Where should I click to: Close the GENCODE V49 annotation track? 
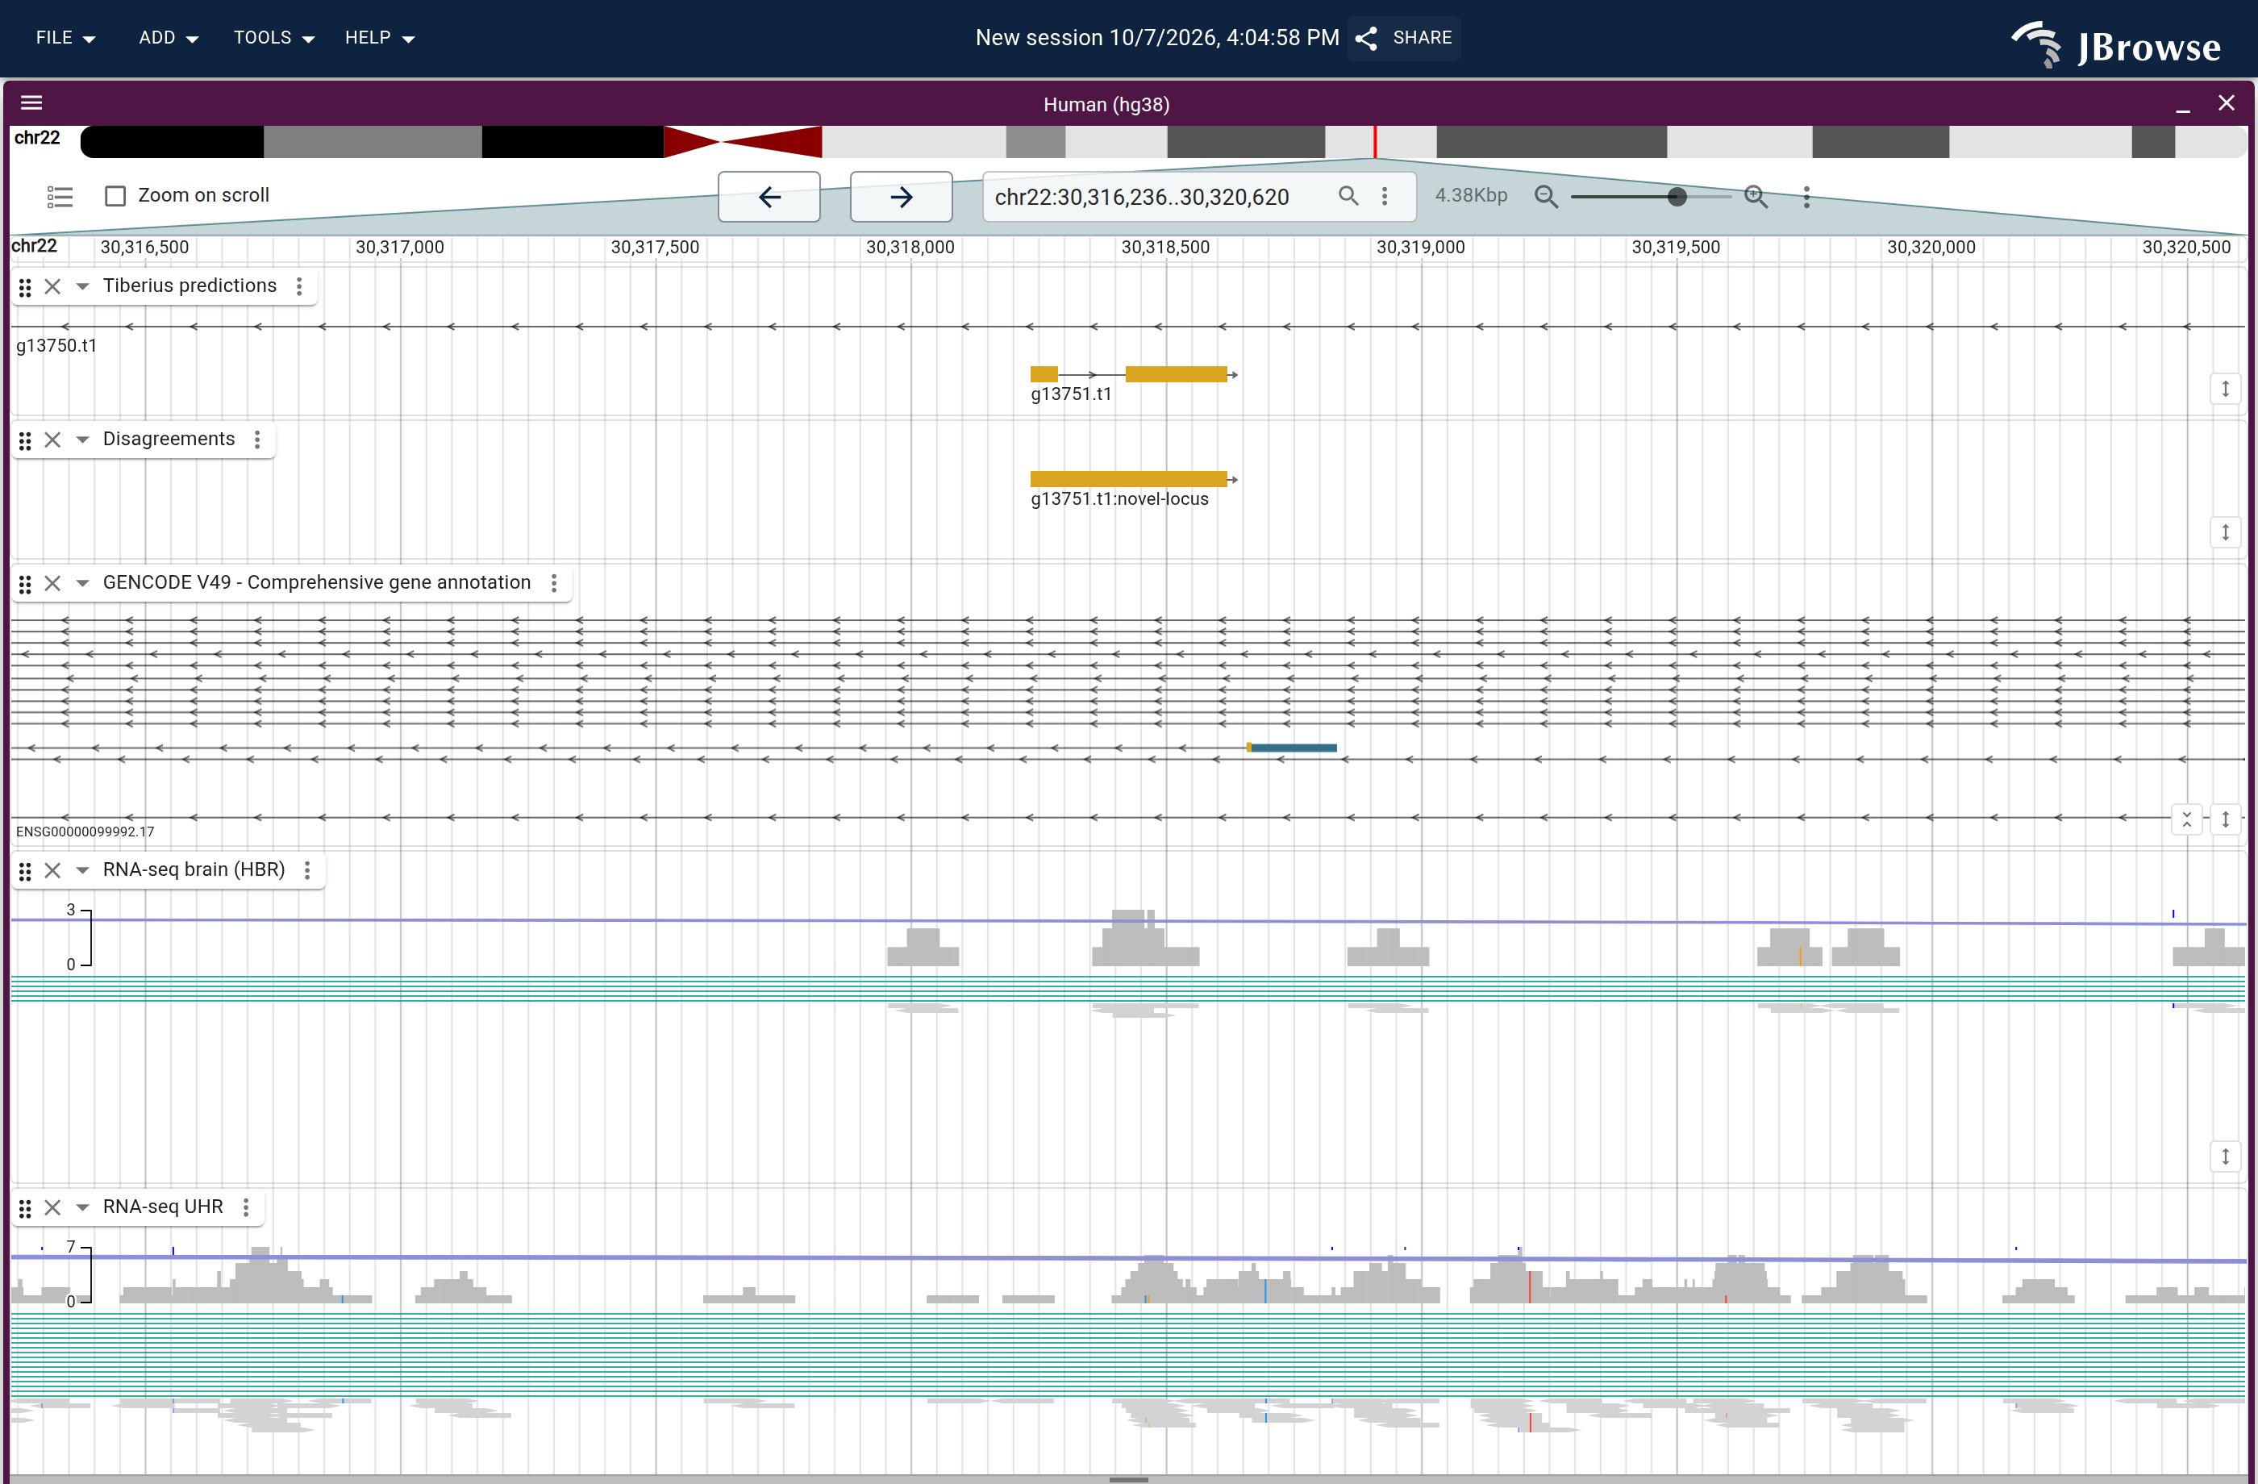(x=53, y=584)
